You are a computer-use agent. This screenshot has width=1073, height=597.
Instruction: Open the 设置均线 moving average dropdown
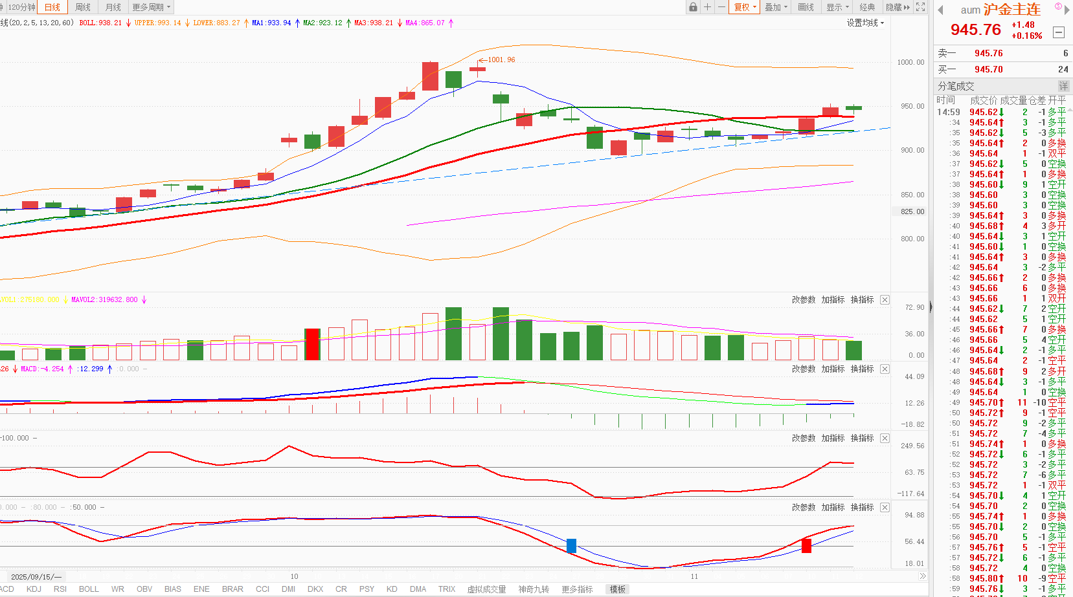(x=865, y=23)
